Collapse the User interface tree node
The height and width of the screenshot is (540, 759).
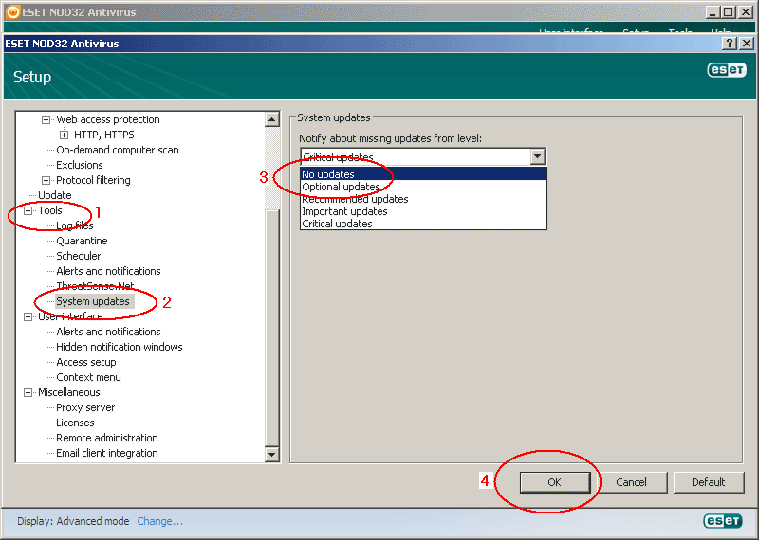(x=28, y=316)
